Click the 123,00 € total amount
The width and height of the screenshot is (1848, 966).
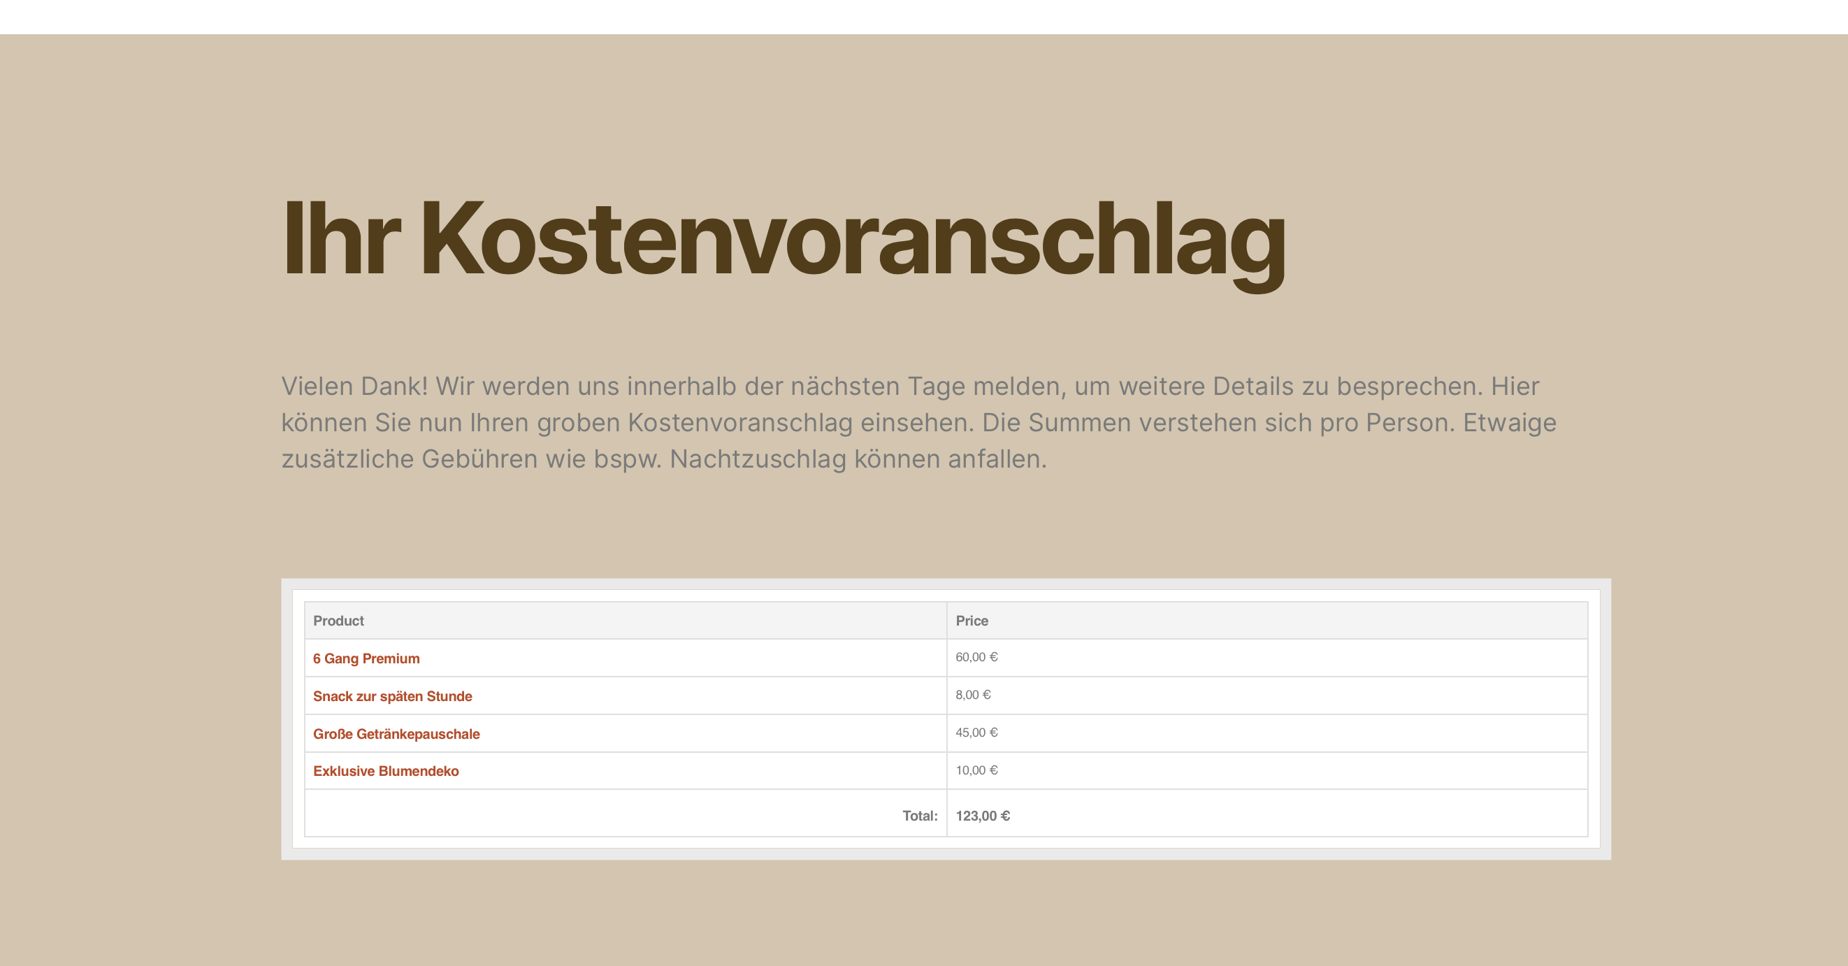click(x=983, y=816)
